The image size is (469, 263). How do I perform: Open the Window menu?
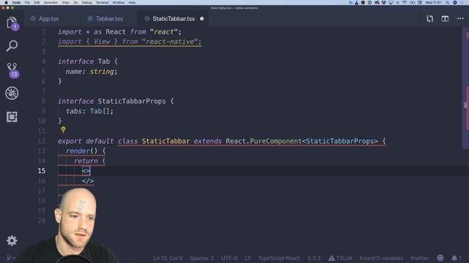click(x=119, y=2)
